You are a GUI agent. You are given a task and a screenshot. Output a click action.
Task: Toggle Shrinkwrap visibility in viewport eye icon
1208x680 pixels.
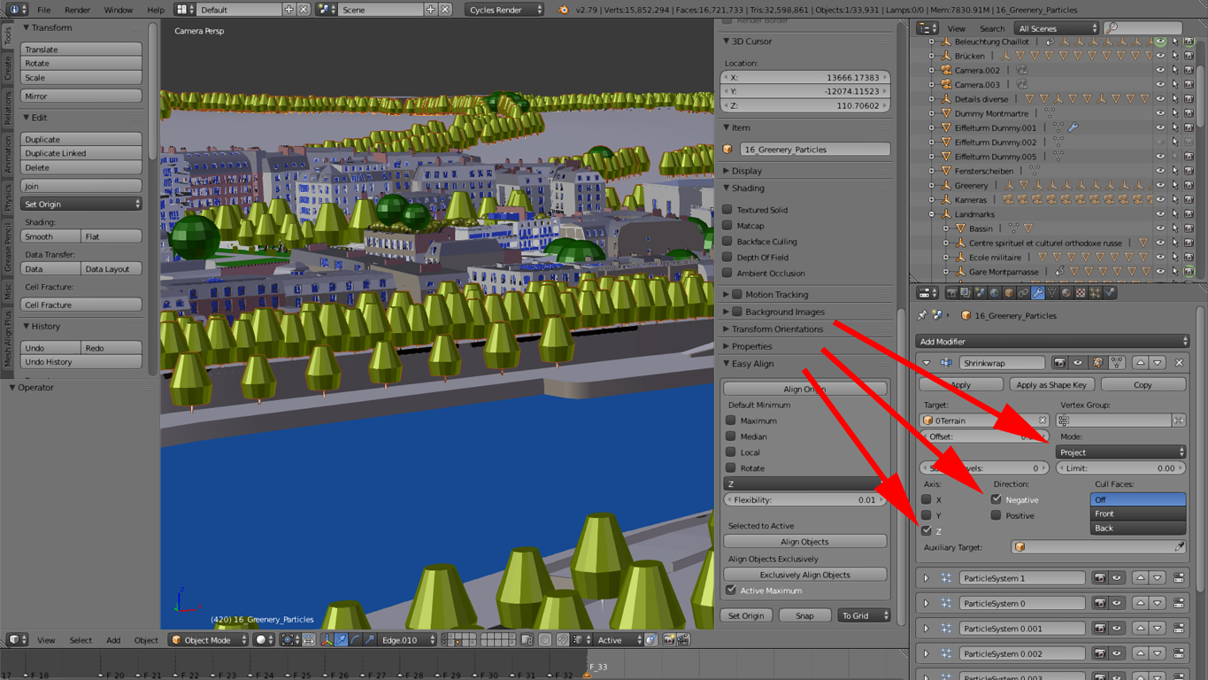click(1078, 363)
